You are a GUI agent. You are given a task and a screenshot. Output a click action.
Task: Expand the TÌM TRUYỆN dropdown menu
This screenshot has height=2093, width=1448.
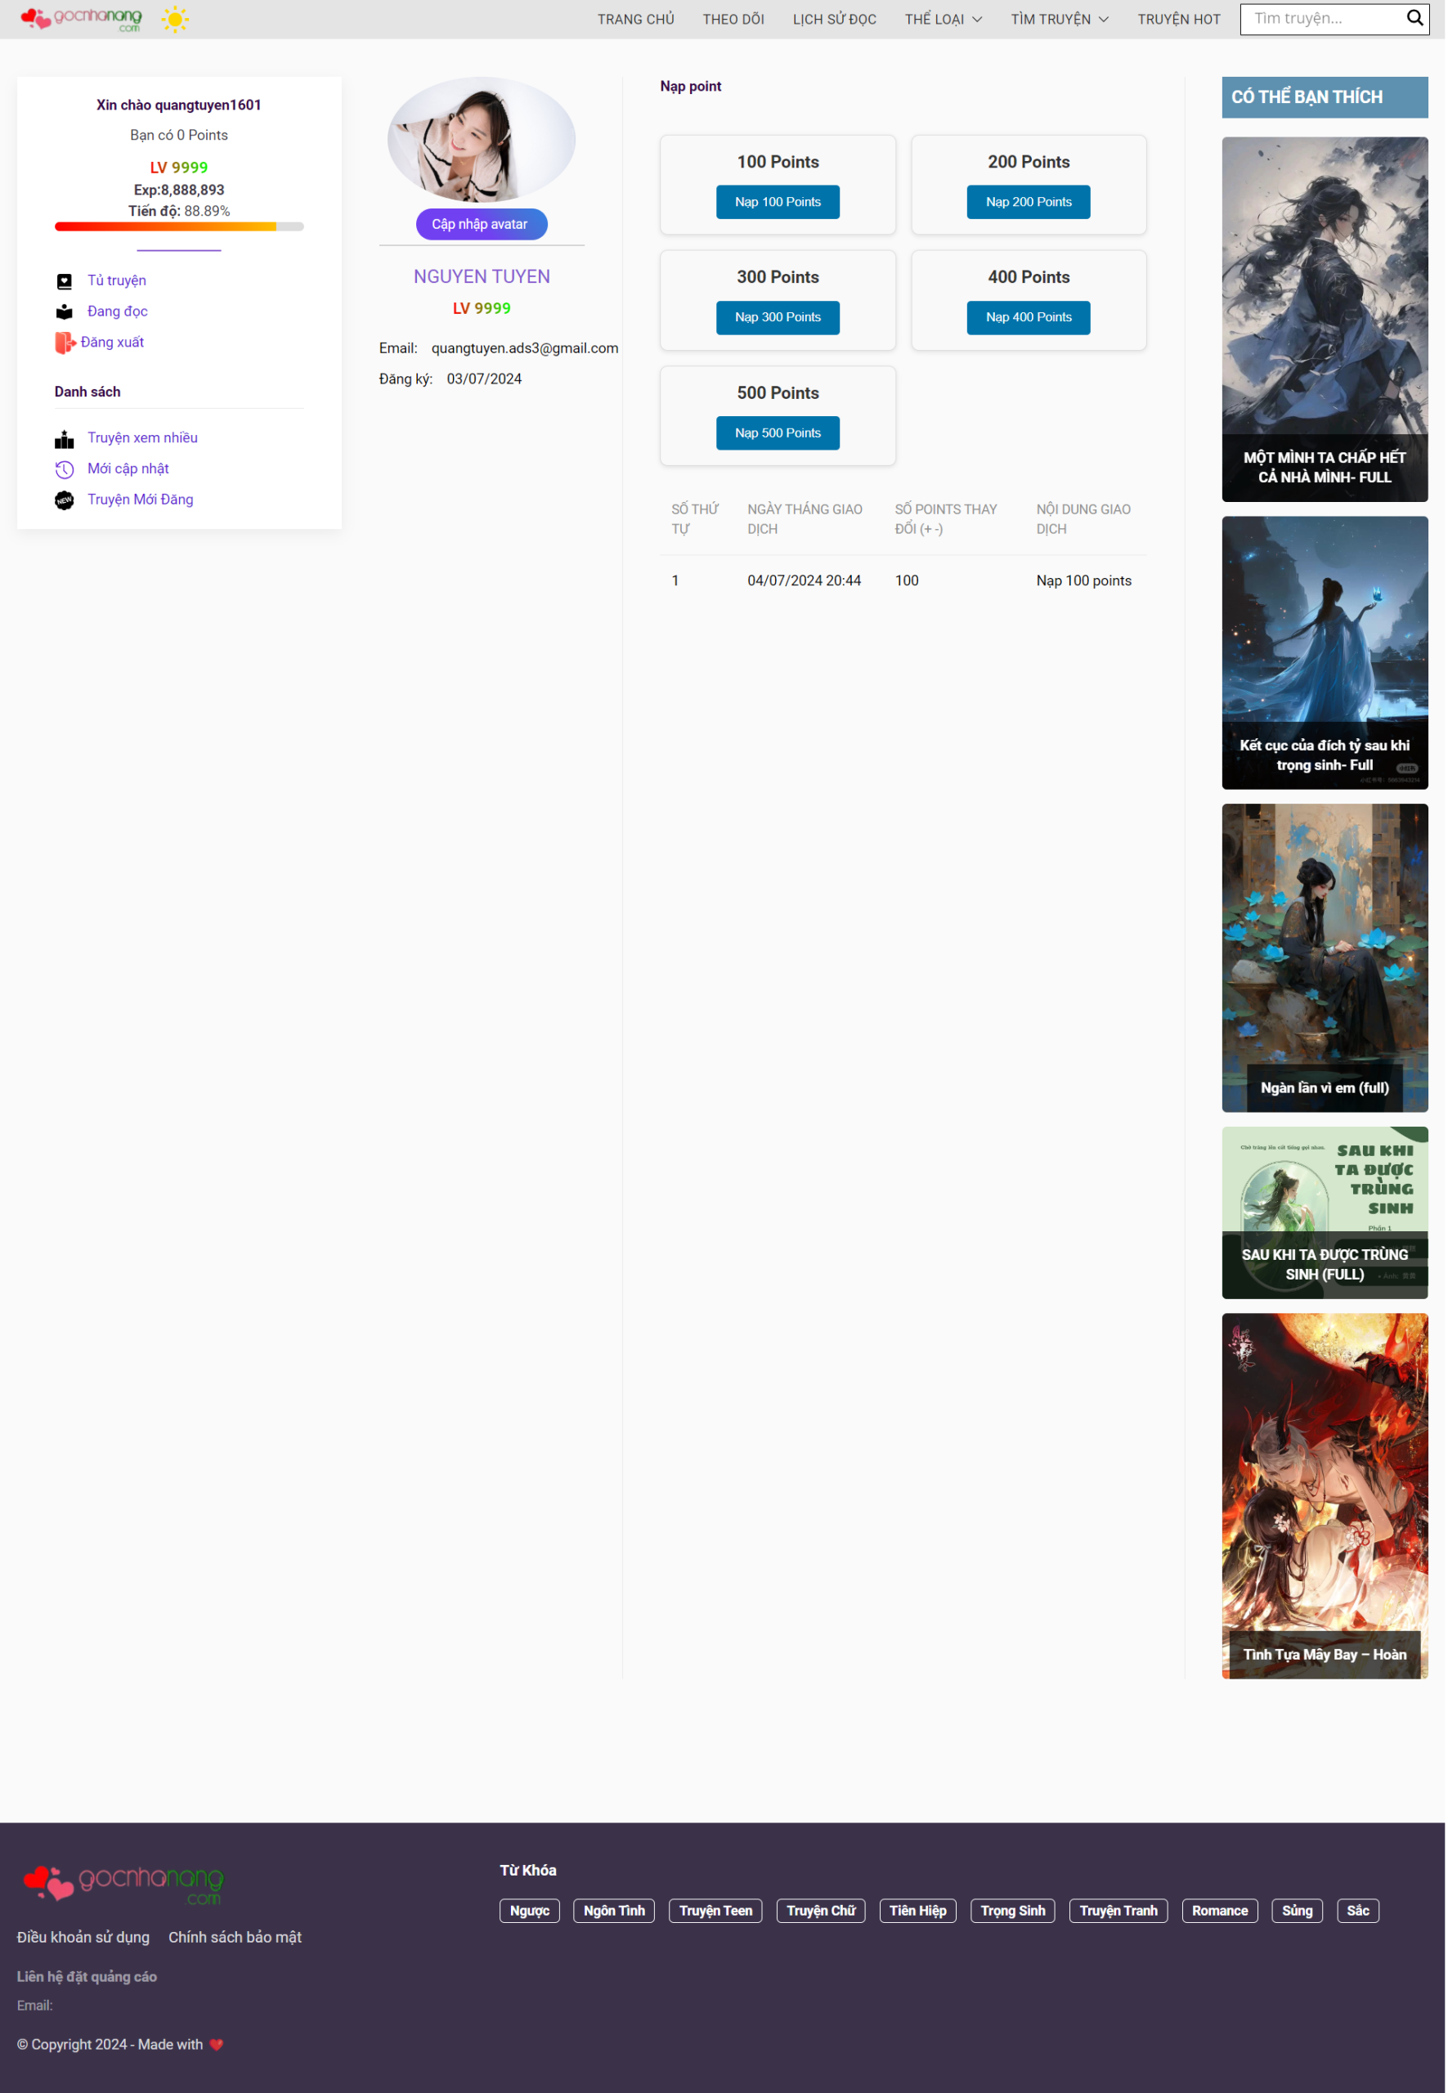[x=1060, y=19]
